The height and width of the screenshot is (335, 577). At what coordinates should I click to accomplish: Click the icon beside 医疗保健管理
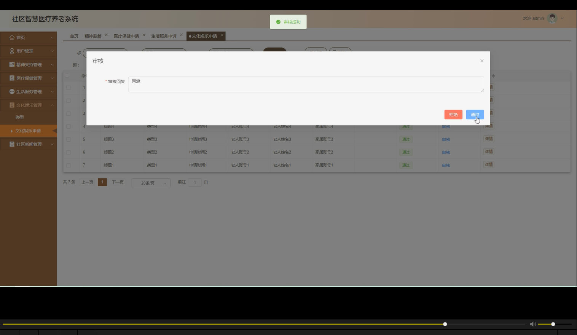tap(12, 78)
